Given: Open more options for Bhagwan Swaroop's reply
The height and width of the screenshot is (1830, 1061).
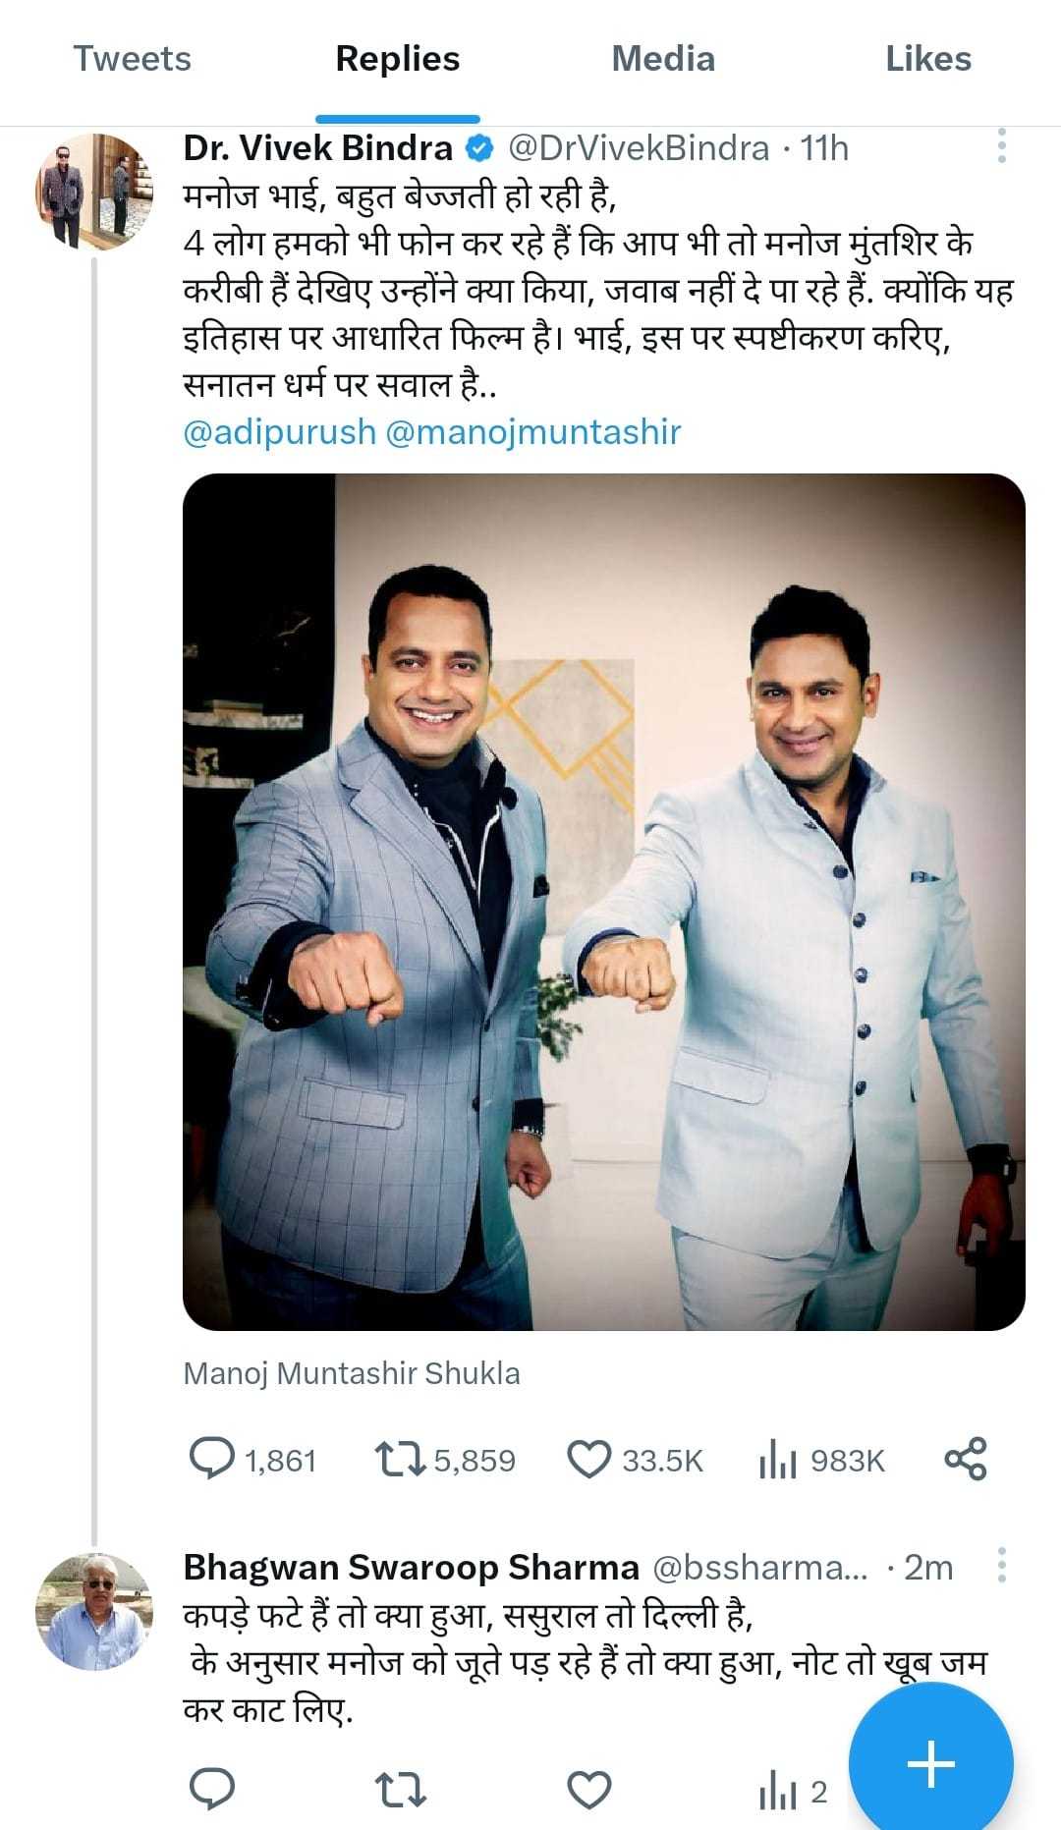Looking at the screenshot, I should tap(1001, 1566).
